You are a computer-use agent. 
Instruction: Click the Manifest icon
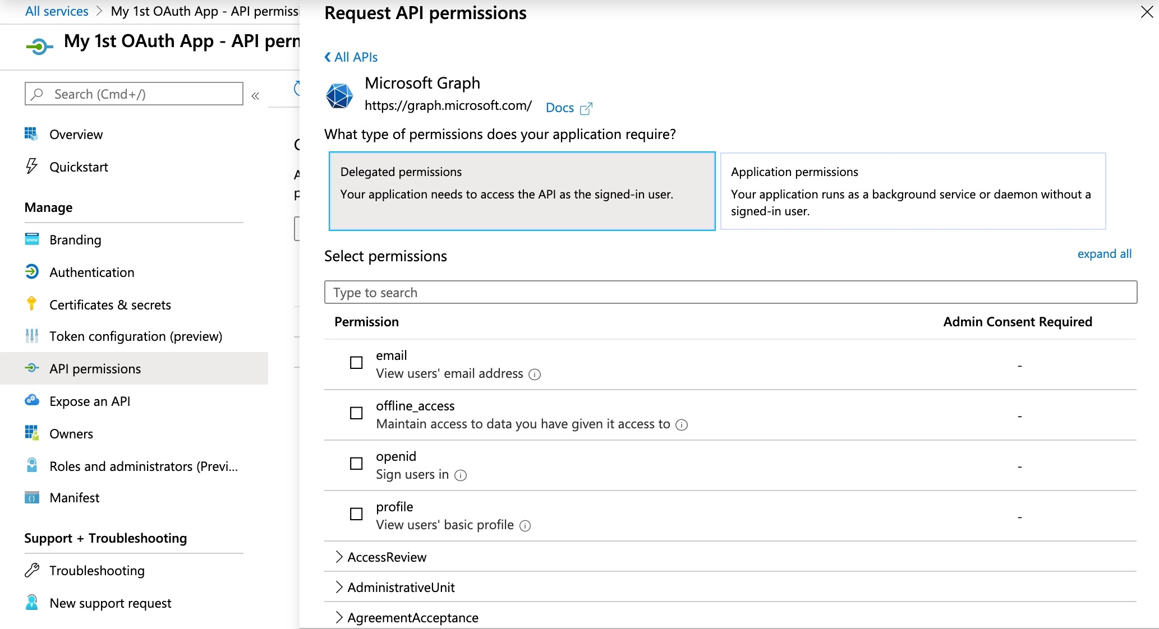(32, 498)
